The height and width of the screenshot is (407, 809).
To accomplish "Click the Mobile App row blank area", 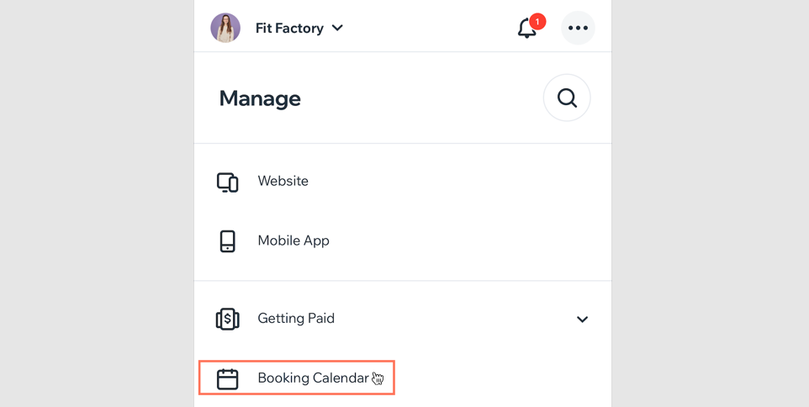I will (464, 241).
